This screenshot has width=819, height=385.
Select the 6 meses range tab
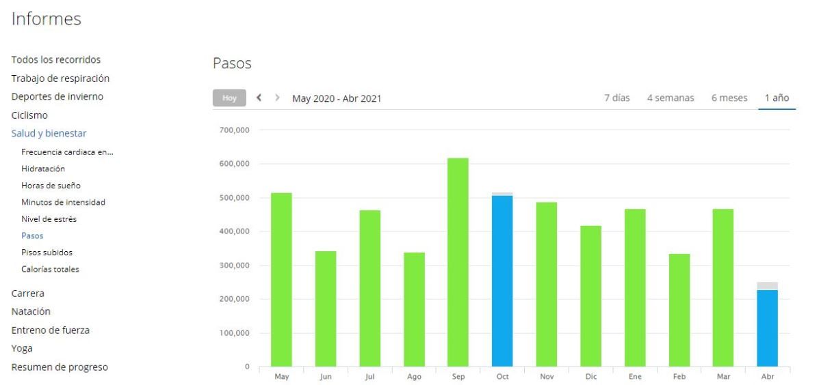(729, 98)
